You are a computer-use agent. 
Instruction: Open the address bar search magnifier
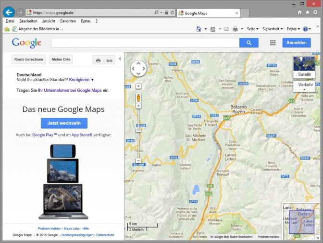tap(156, 12)
